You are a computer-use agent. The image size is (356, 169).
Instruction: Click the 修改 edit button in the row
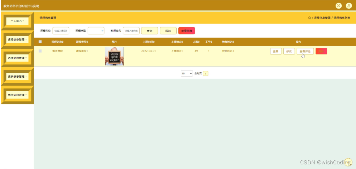point(289,51)
